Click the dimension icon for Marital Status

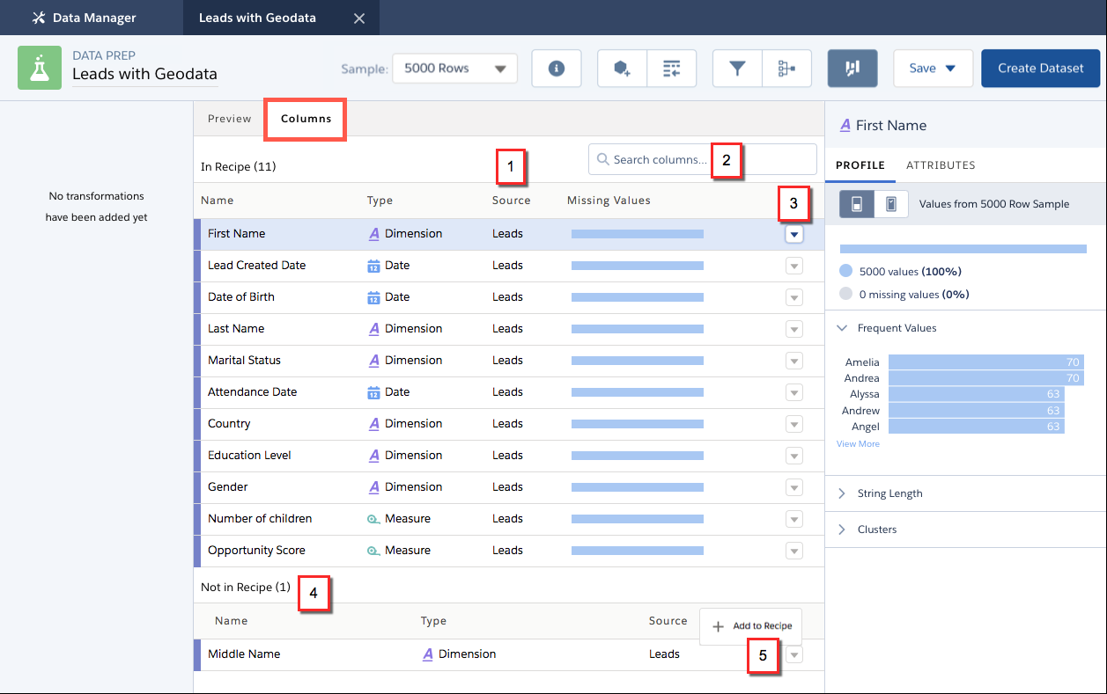click(374, 361)
